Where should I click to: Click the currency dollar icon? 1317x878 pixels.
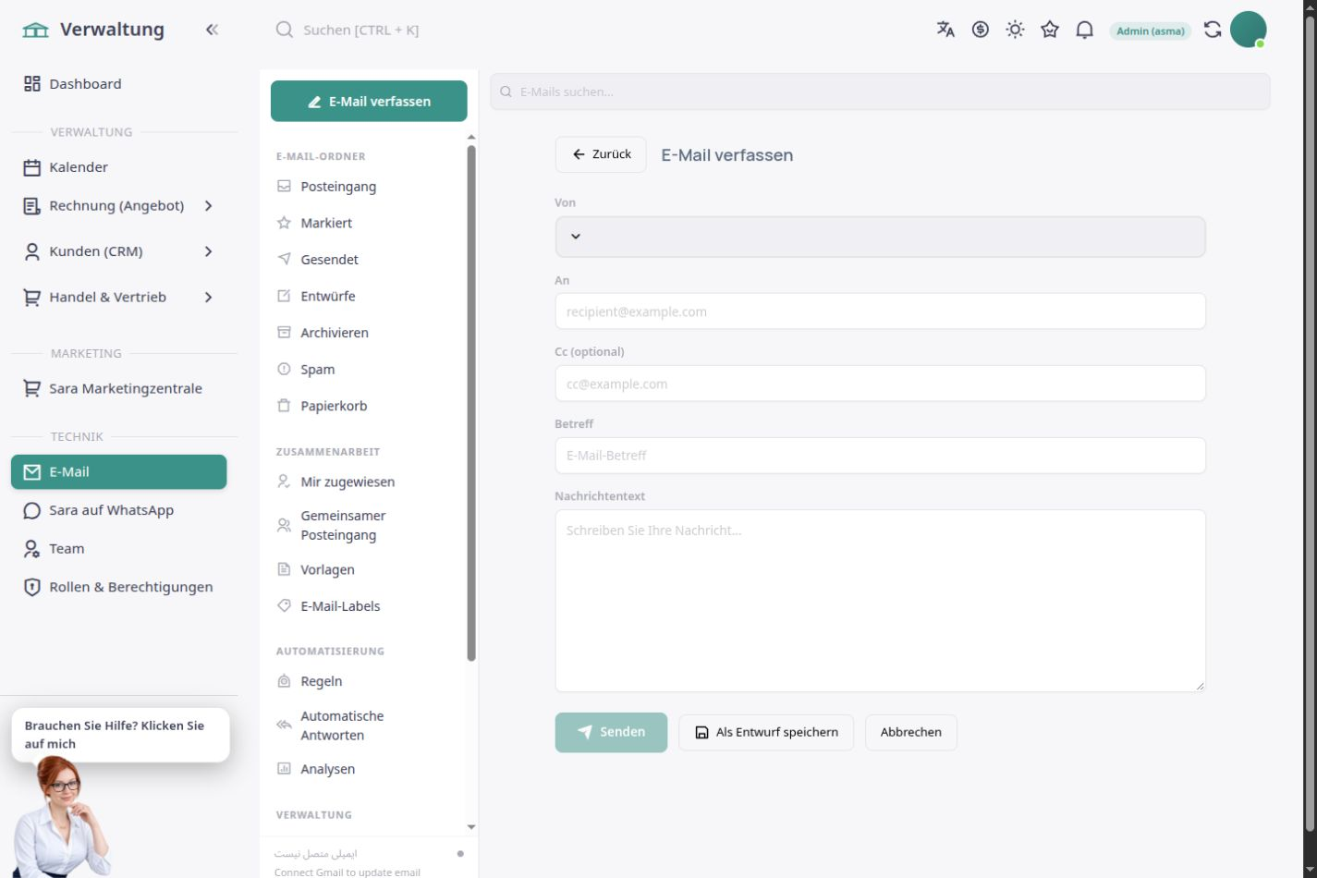981,30
